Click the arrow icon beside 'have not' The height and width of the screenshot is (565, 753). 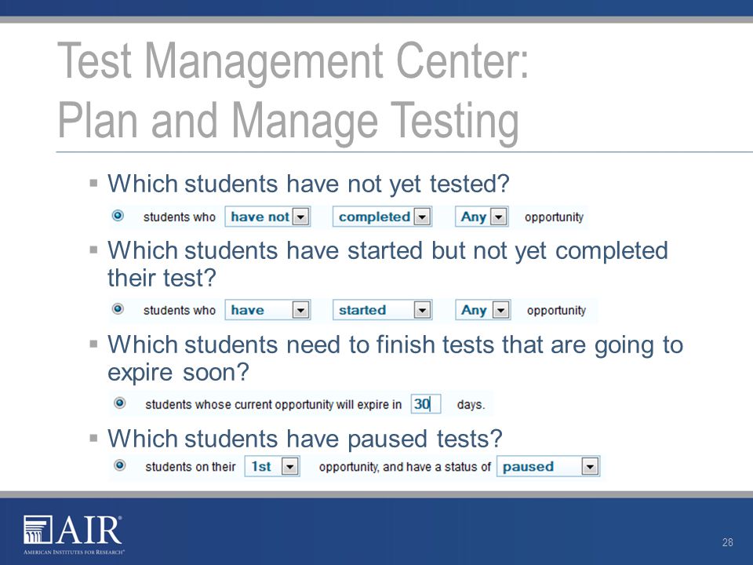pos(300,217)
